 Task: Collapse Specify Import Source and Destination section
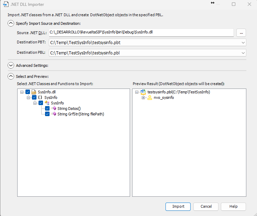pyautogui.click(x=11, y=23)
